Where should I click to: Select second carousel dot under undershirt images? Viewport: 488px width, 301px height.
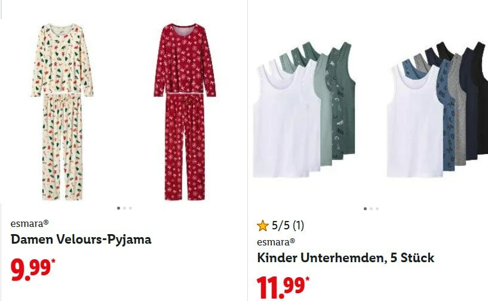pyautogui.click(x=371, y=208)
